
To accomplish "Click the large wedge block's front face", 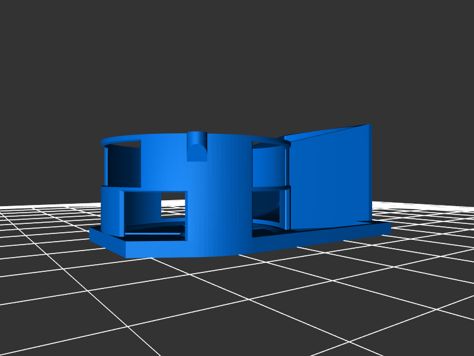I will [x=329, y=181].
